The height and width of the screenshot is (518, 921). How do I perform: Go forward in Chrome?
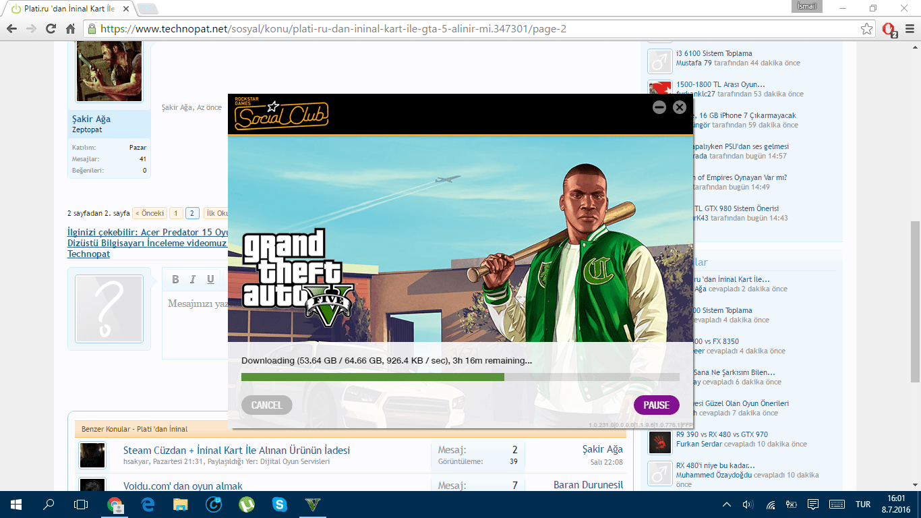(x=31, y=29)
